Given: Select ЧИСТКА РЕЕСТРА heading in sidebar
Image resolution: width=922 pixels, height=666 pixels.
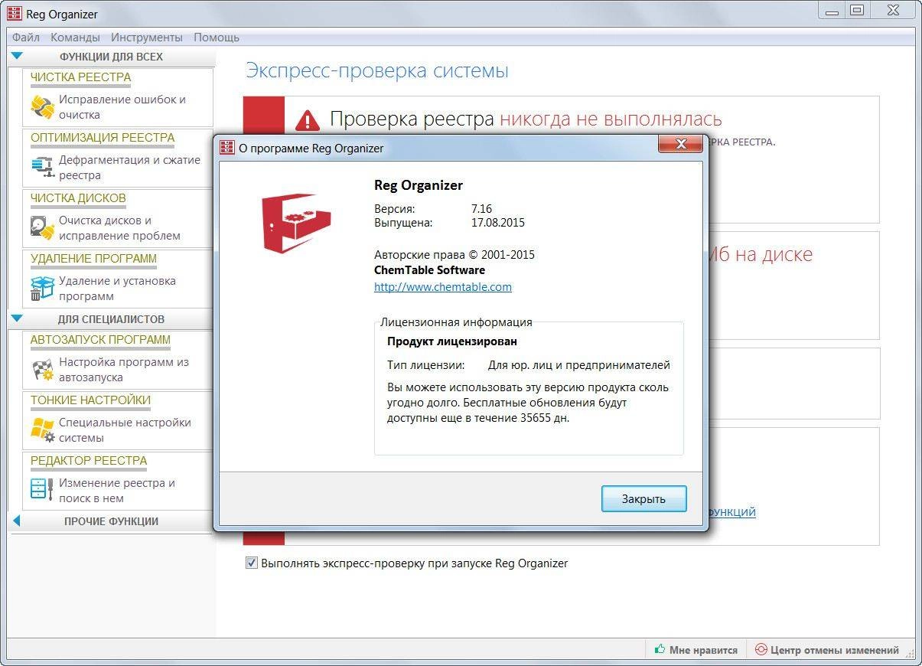Looking at the screenshot, I should point(80,77).
